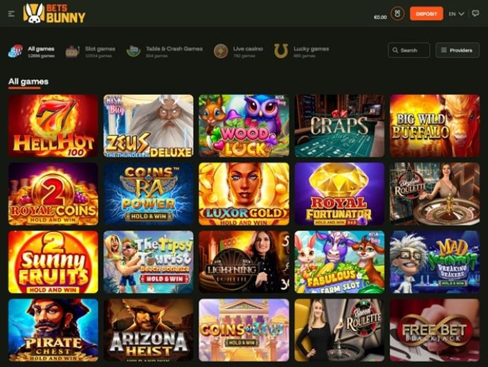Select the Slot games machine icon
Image resolution: width=488 pixels, height=367 pixels.
click(72, 51)
